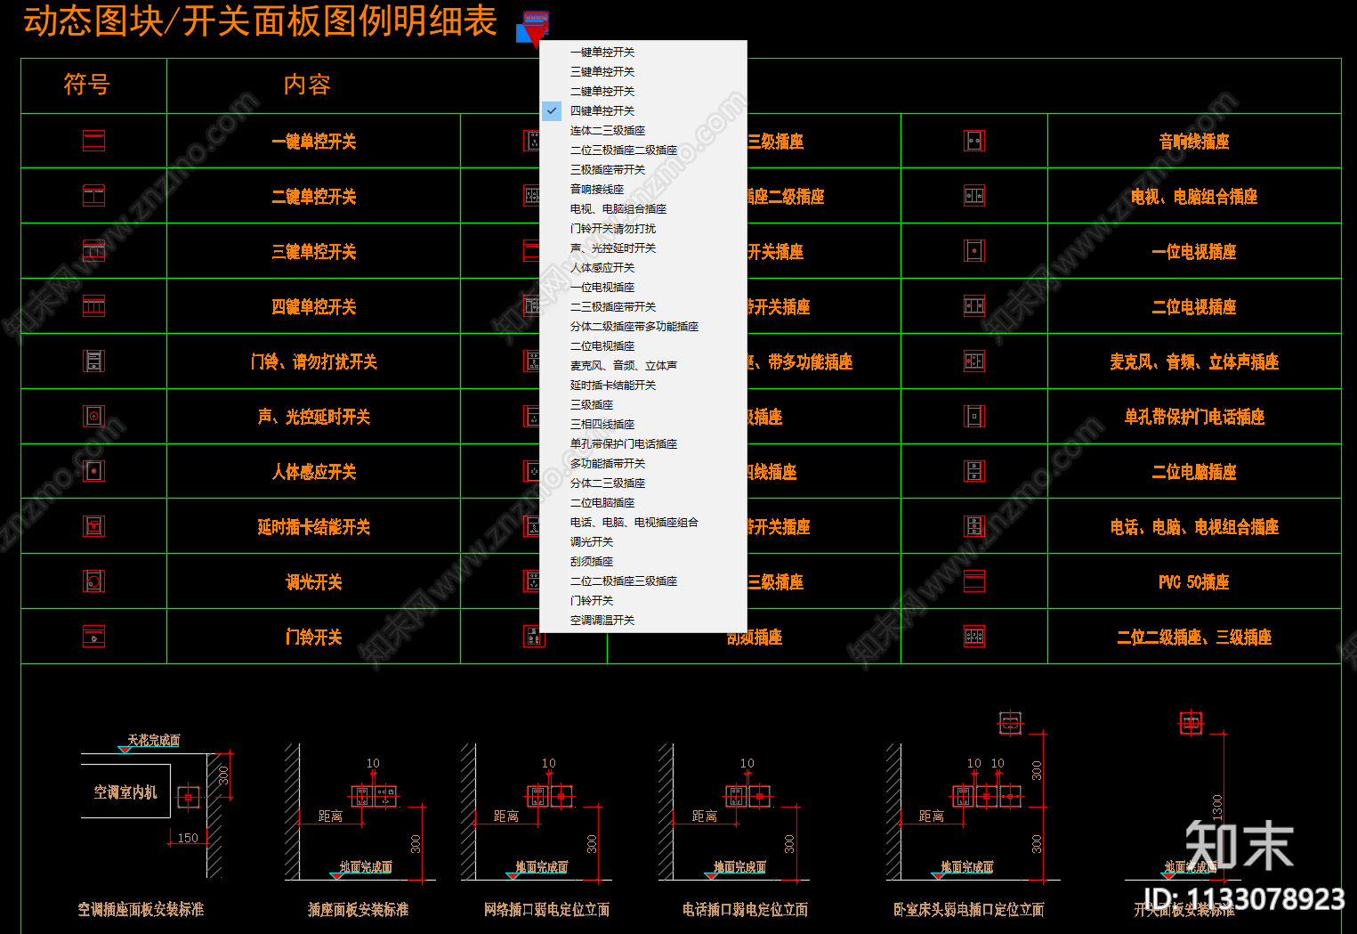Select 二位电脑插座 in the dropdown menu
Screen dimensions: 1357x934
pyautogui.click(x=602, y=503)
